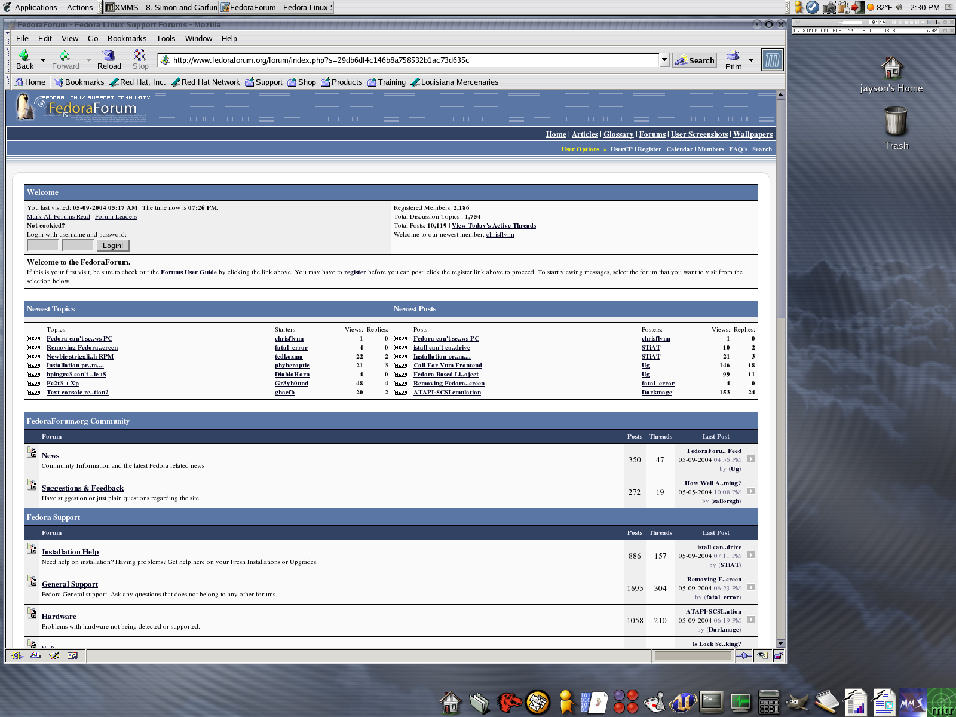Open the Hardware forum link
956x717 pixels.
(59, 617)
